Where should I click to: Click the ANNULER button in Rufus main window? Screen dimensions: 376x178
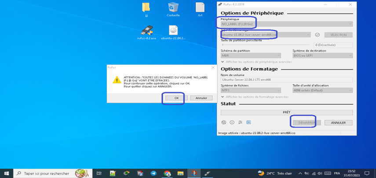338,123
